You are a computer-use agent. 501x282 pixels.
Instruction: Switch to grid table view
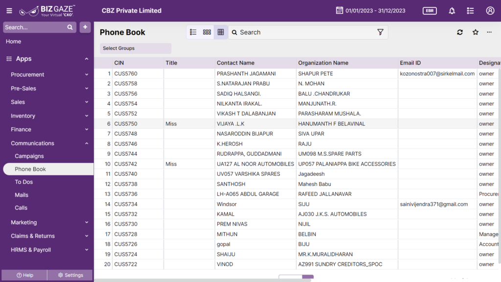221,32
